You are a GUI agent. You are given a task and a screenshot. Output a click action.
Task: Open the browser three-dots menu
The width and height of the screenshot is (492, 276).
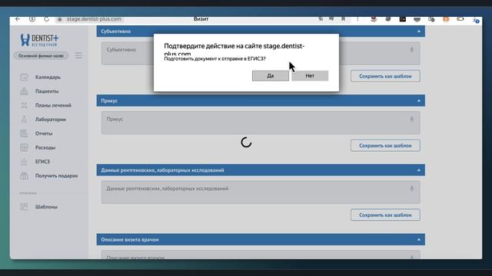(x=357, y=19)
